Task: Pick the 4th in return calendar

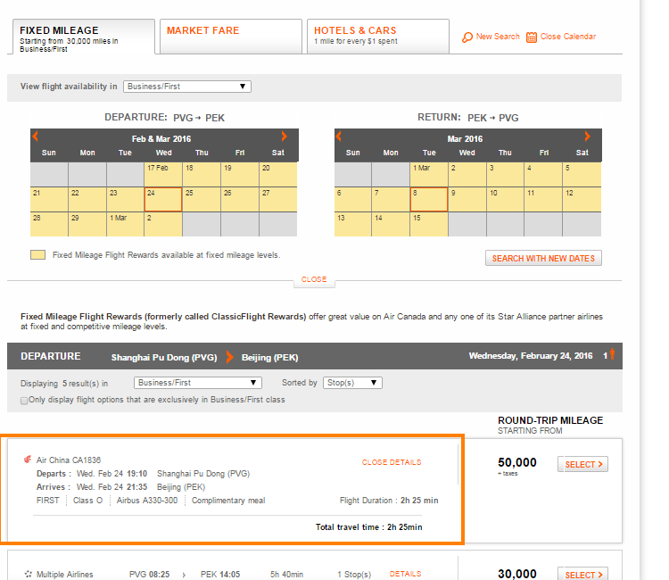Action: point(543,174)
